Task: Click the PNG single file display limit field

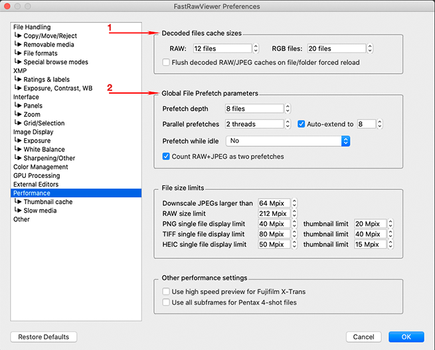Action: (273, 224)
